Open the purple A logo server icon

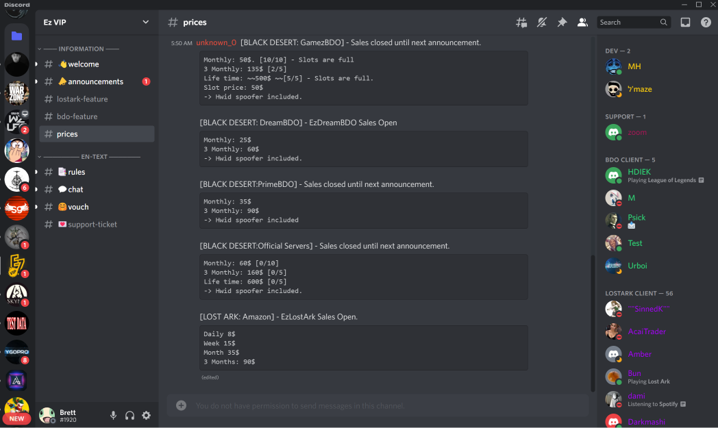(x=17, y=380)
